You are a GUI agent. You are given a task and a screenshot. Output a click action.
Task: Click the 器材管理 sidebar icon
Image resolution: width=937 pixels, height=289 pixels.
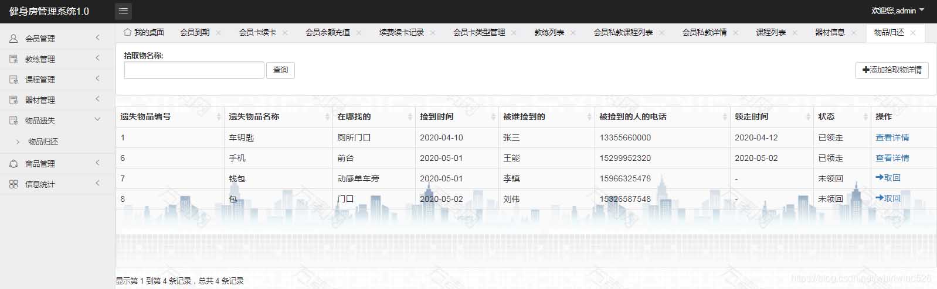13,100
